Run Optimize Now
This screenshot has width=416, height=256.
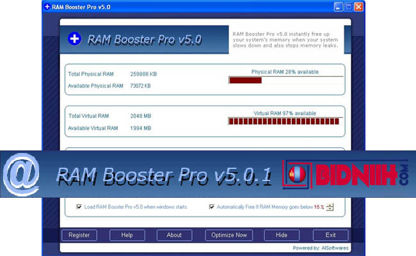pyautogui.click(x=229, y=235)
